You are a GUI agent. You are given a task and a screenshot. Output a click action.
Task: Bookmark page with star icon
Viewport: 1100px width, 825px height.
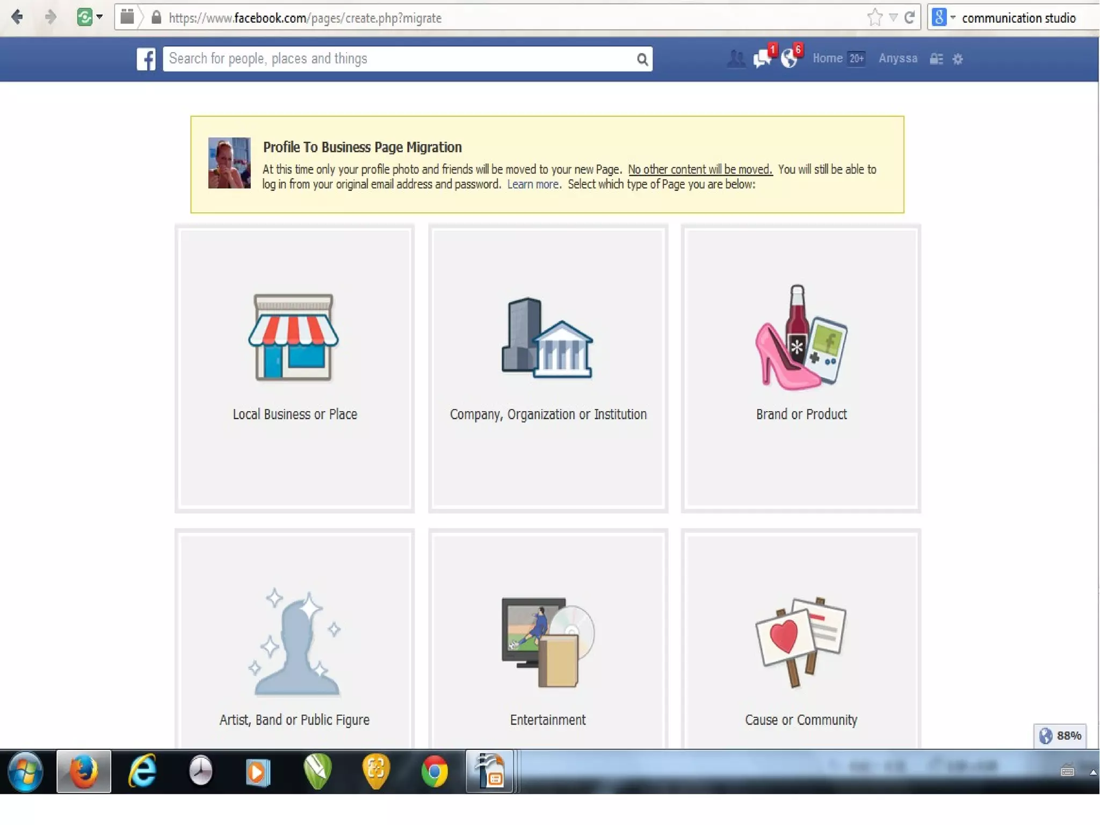[874, 18]
